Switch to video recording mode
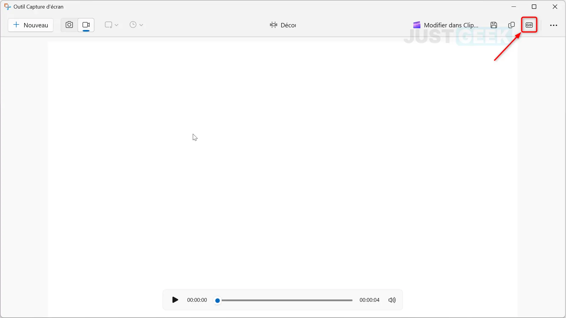The image size is (566, 318). point(86,25)
